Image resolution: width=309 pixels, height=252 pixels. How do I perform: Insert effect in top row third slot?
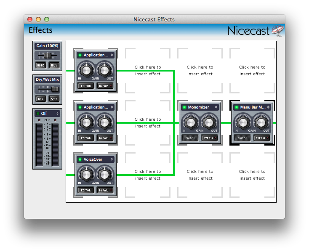(x=200, y=71)
